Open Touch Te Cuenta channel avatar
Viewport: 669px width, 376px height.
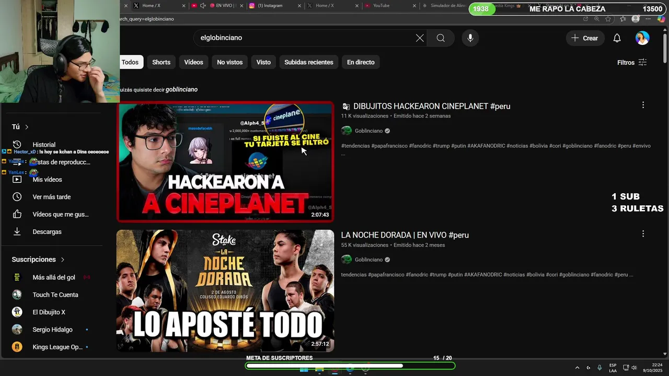[x=17, y=295]
